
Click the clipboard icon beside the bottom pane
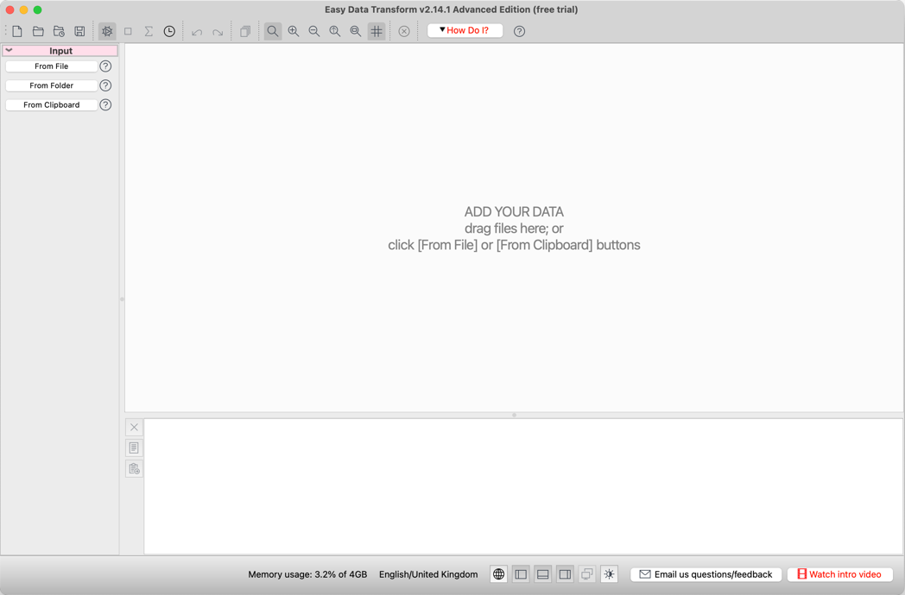134,469
